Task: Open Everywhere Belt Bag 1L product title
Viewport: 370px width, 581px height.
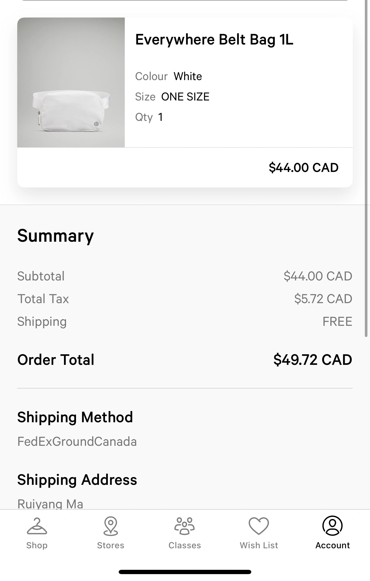Action: (x=214, y=40)
